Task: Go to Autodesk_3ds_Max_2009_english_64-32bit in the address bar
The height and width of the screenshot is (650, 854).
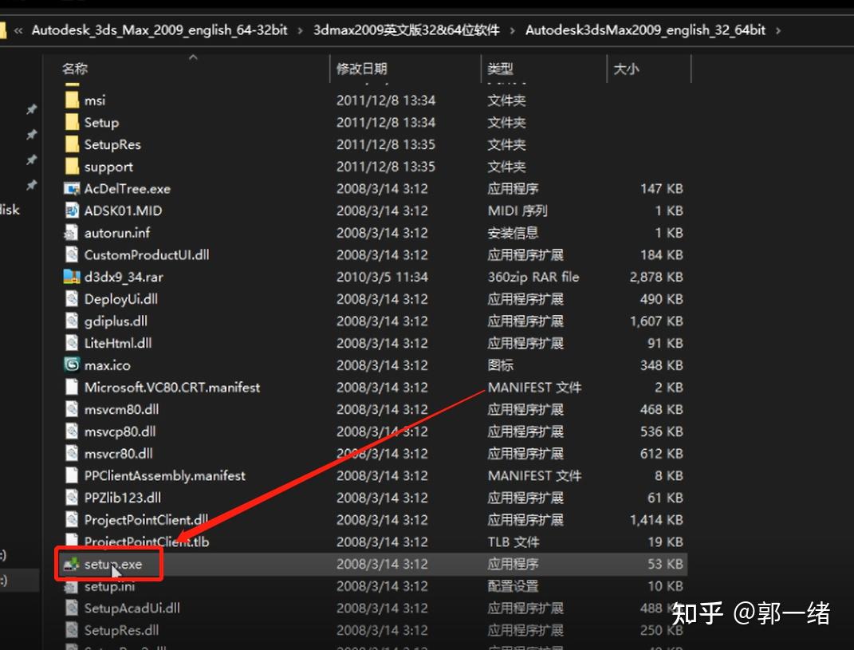Action: [x=159, y=30]
